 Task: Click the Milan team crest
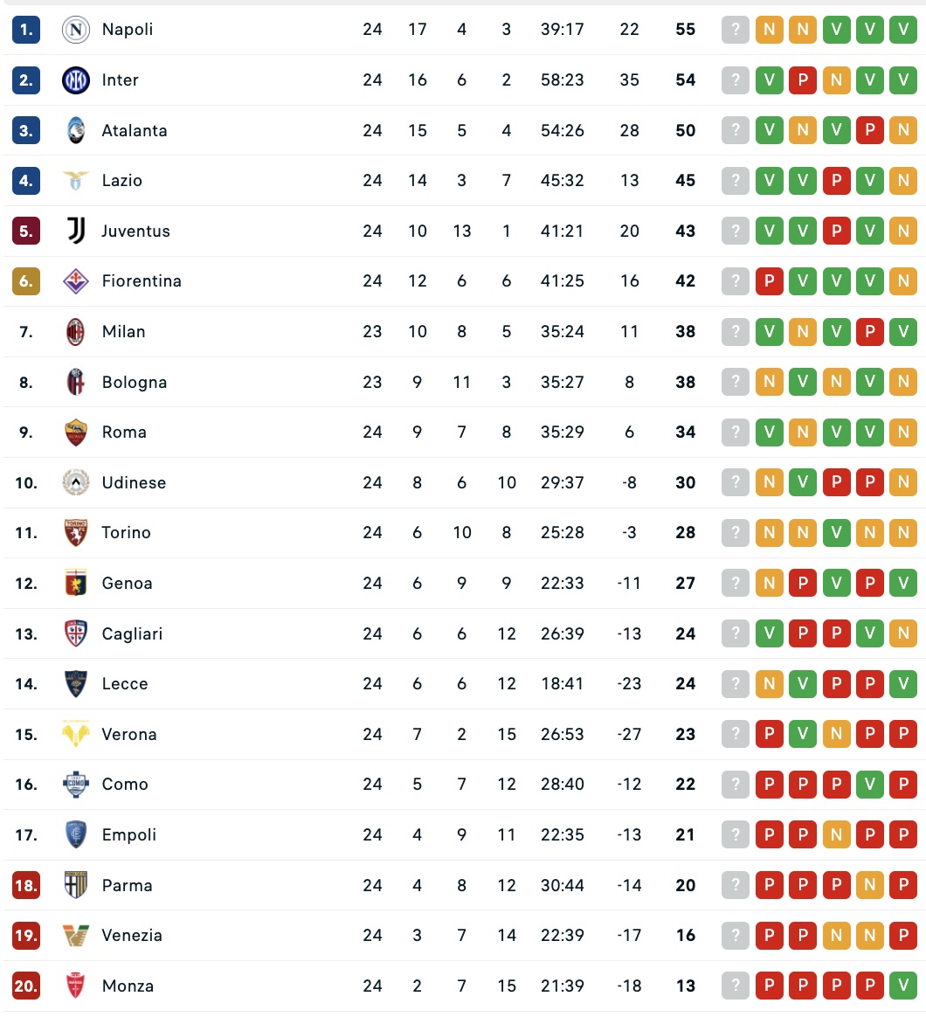[x=76, y=332]
